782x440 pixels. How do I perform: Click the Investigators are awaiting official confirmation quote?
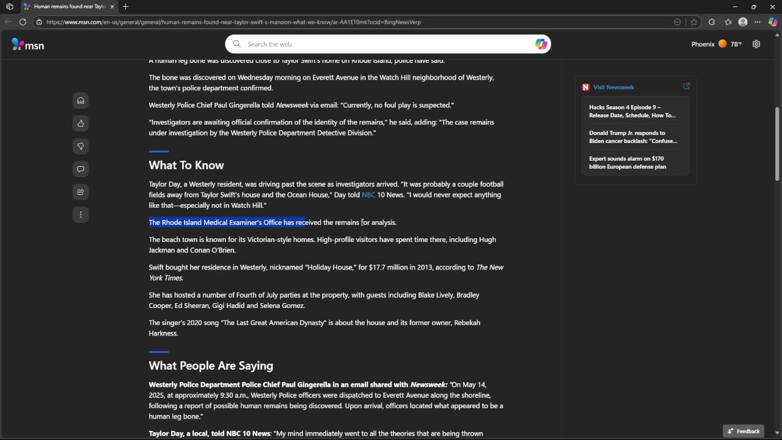point(321,128)
